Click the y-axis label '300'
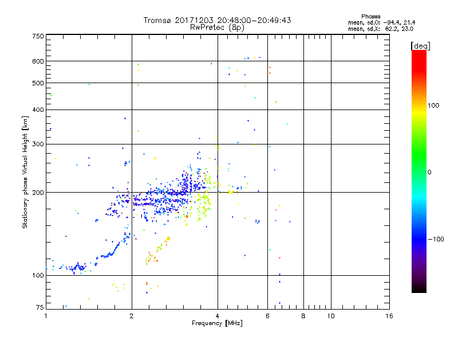 (x=38, y=144)
